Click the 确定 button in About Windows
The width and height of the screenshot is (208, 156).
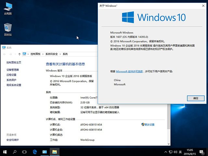196,98
